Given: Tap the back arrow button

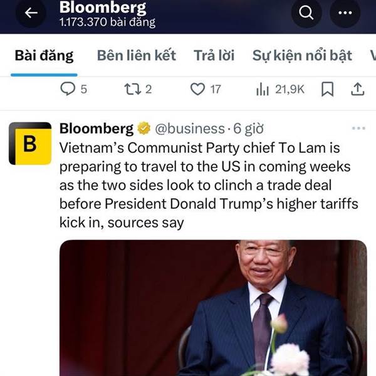Looking at the screenshot, I should [31, 13].
